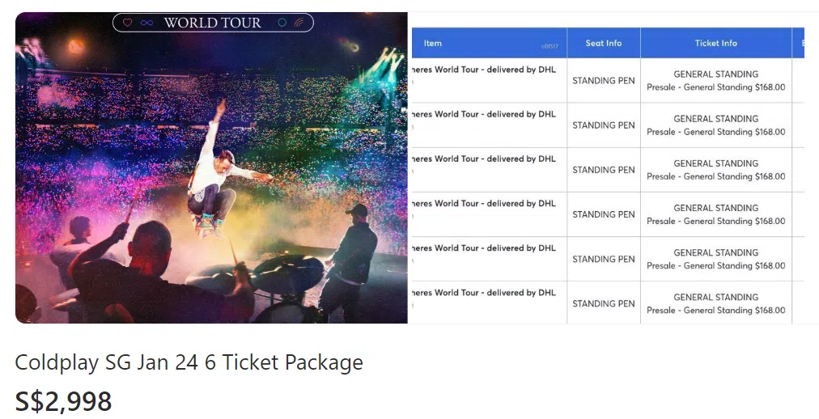The width and height of the screenshot is (819, 419).
Task: Click the heart icon in the World Tour banner
Action: coord(127,23)
